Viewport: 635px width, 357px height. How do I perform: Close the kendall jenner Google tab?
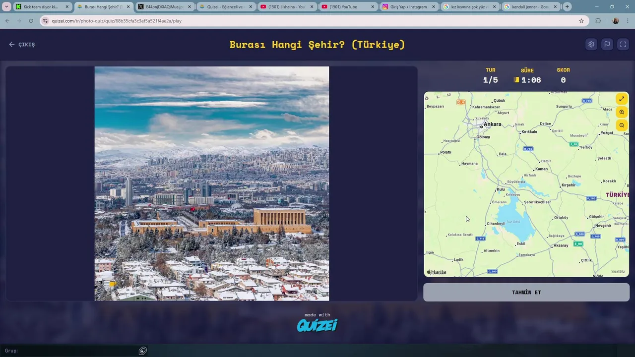[x=555, y=7]
